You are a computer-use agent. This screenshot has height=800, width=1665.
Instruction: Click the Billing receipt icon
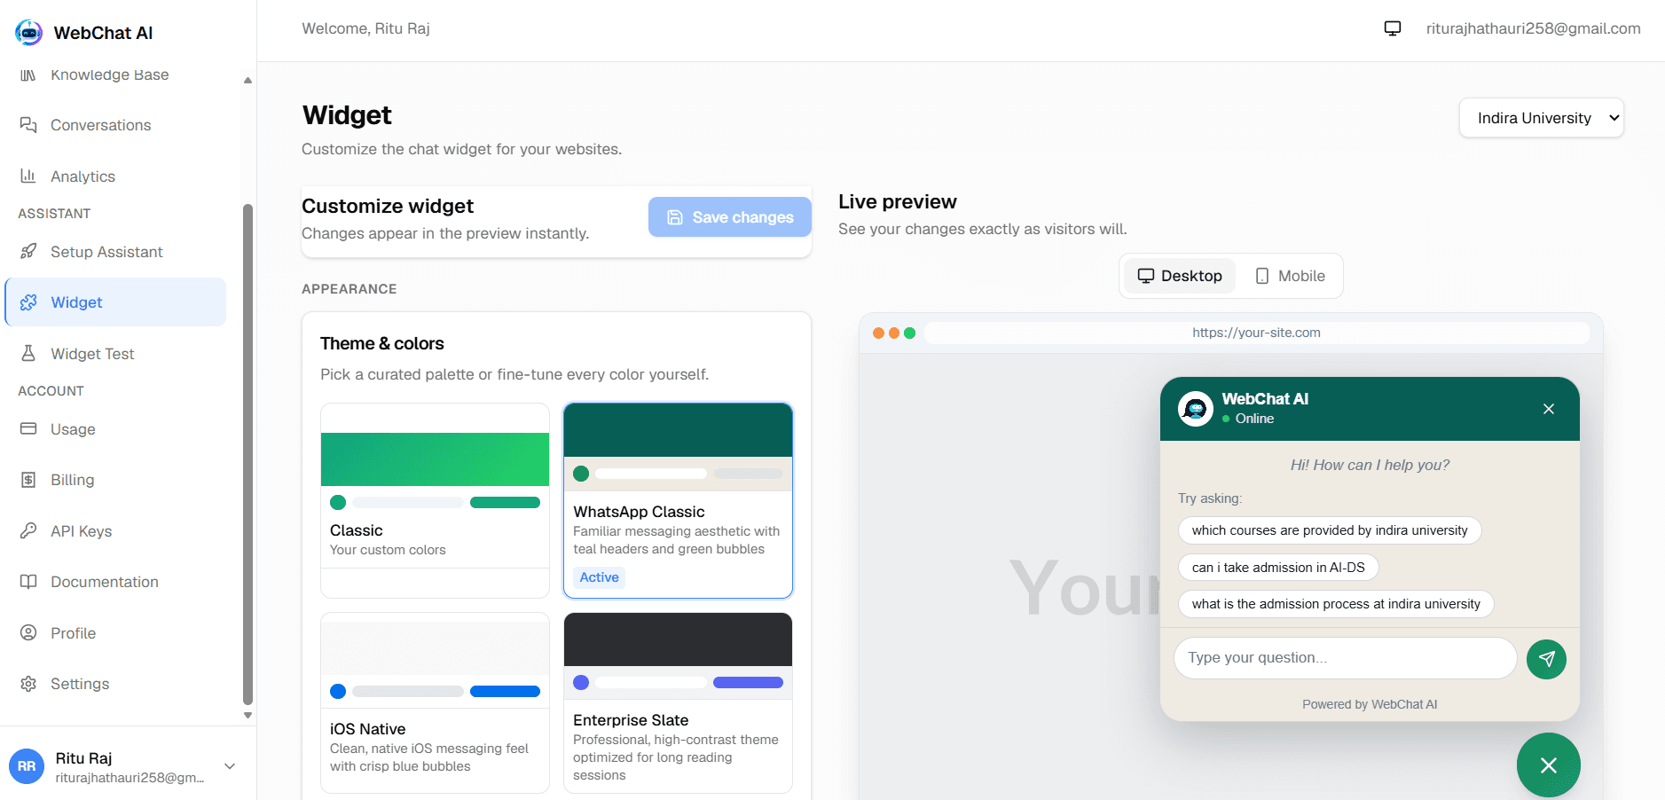point(28,480)
